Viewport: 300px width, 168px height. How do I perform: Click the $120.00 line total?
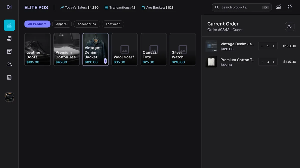pos(289,46)
